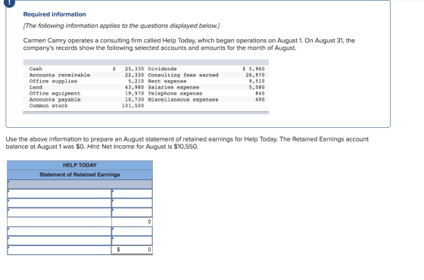Image resolution: width=424 pixels, height=280 pixels.
Task: Click Statement of Retained Earnings title row
Action: click(x=79, y=175)
